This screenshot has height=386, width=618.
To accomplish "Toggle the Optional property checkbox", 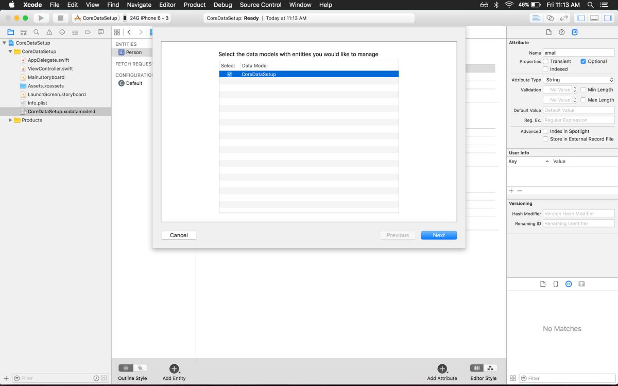I will [x=583, y=61].
